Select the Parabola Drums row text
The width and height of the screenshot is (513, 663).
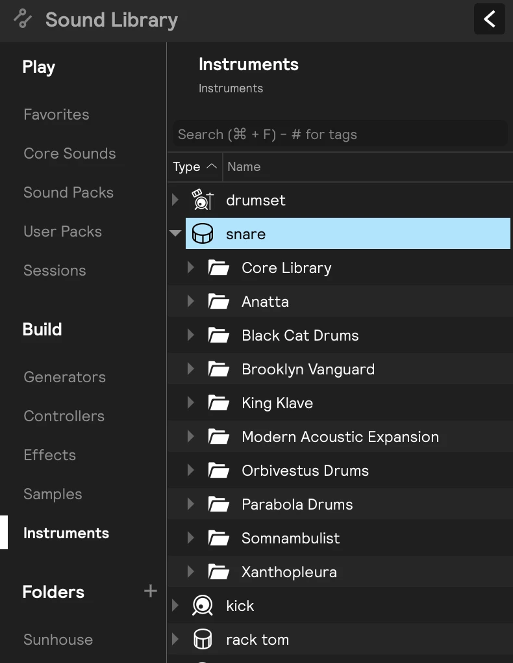[x=297, y=504]
